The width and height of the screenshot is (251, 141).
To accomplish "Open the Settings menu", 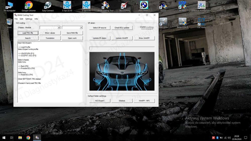I will [29, 19].
